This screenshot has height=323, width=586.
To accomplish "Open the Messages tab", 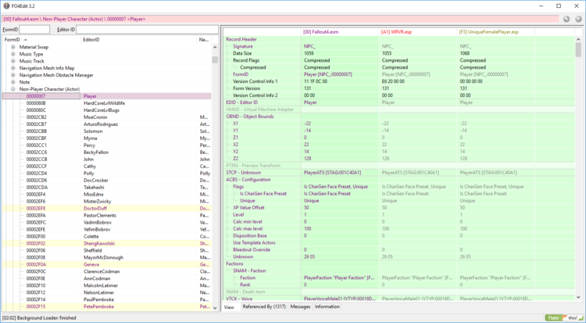I will click(301, 307).
